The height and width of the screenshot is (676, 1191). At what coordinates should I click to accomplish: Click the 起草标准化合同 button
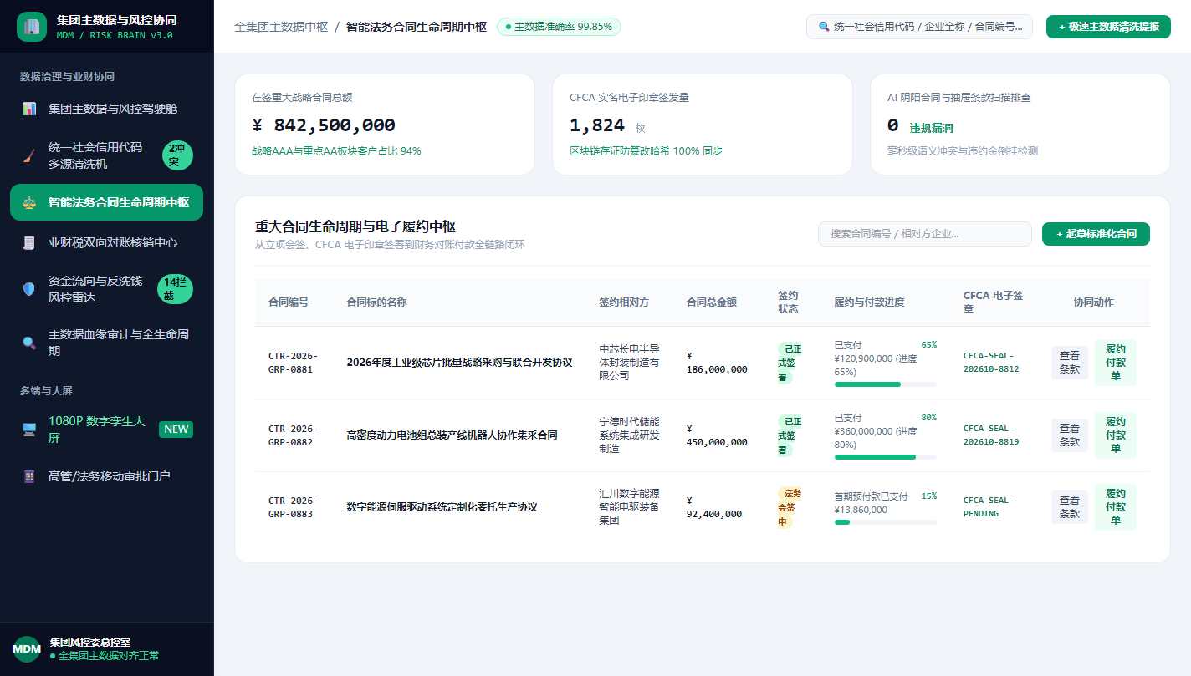click(1096, 234)
